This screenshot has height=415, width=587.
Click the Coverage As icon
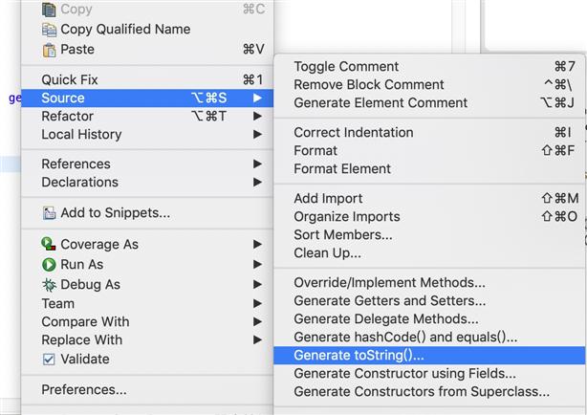tap(49, 244)
